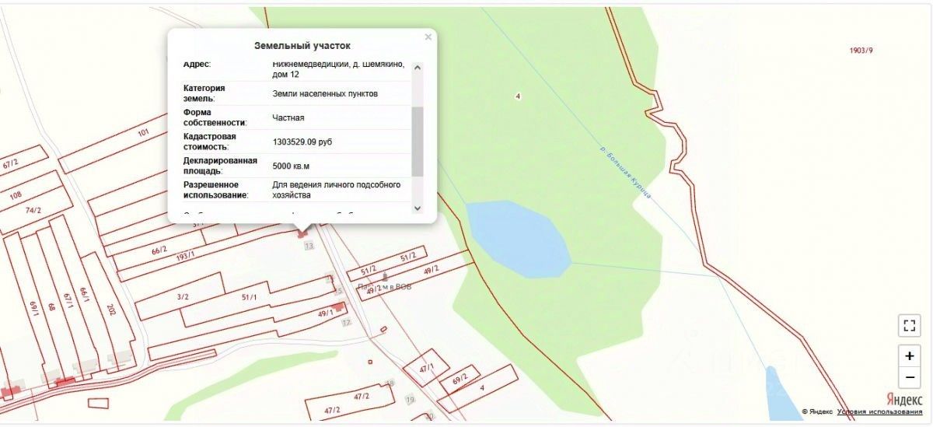
Task: Click forest area labeled 4
Action: click(518, 96)
